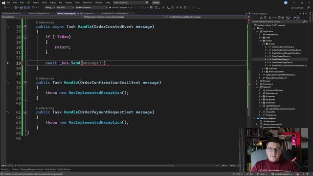Switch to the OrderCreateSagaData.cs tab
Image resolution: width=313 pixels, height=176 pixels.
coord(39,13)
